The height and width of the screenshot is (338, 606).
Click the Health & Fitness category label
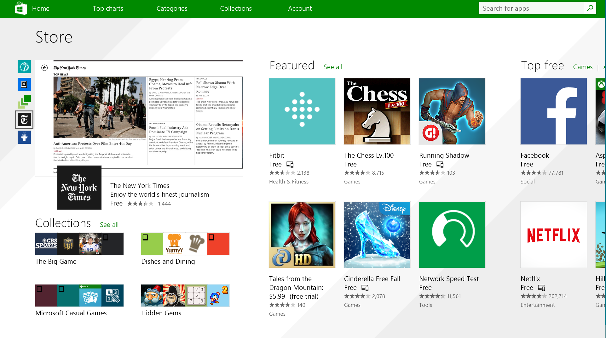click(x=289, y=182)
